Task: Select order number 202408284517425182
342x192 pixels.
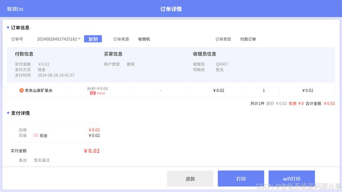Action: point(57,39)
